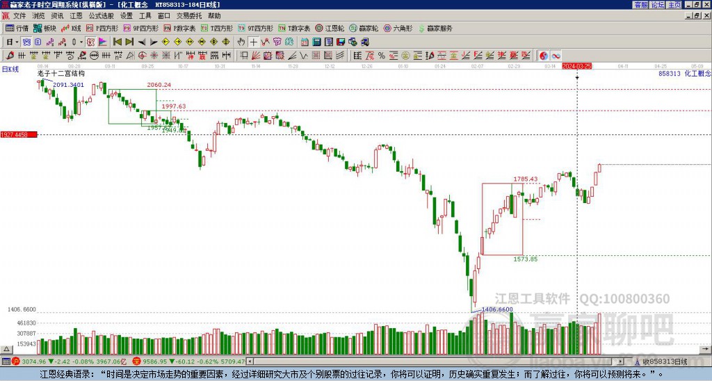The height and width of the screenshot is (381, 712).
Task: Open the P四方形 tool
Action: tap(102, 28)
